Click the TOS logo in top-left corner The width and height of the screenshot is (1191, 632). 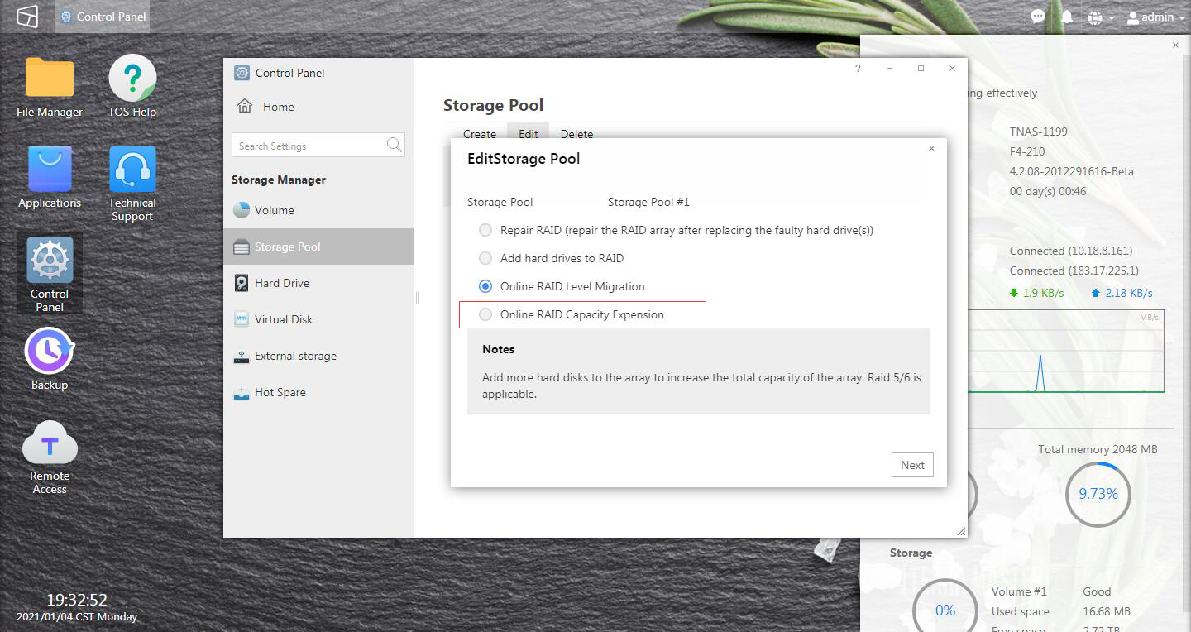tap(27, 17)
